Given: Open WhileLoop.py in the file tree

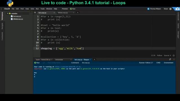Looking at the screenshot, I should (x=18, y=19).
